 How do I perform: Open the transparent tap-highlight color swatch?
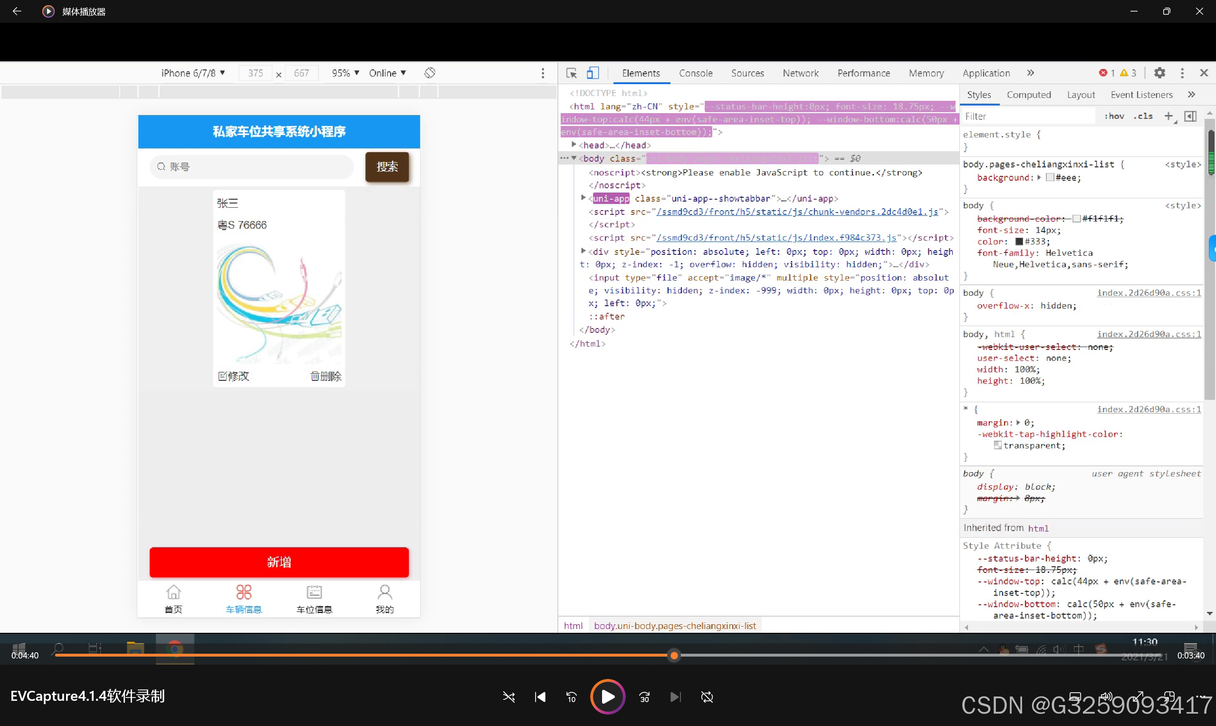[997, 445]
